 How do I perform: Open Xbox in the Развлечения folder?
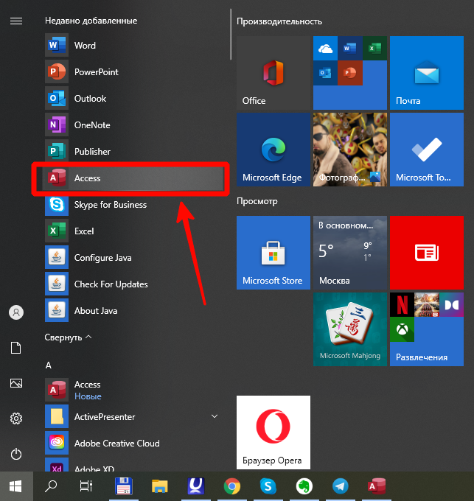point(402,330)
